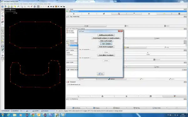The height and width of the screenshot is (117, 188).
Task: Collapse the Layers panel expander
Action: pyautogui.click(x=67, y=9)
